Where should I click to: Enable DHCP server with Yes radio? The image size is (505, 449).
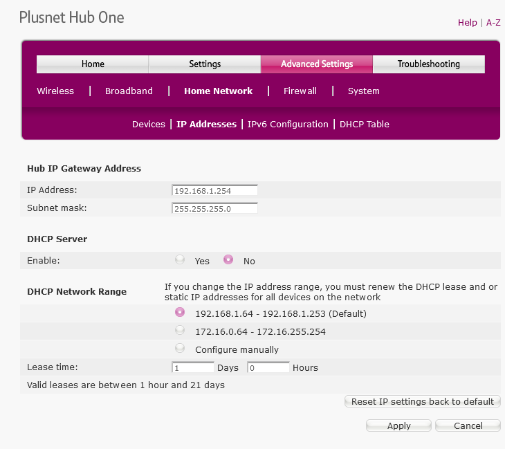tap(180, 259)
